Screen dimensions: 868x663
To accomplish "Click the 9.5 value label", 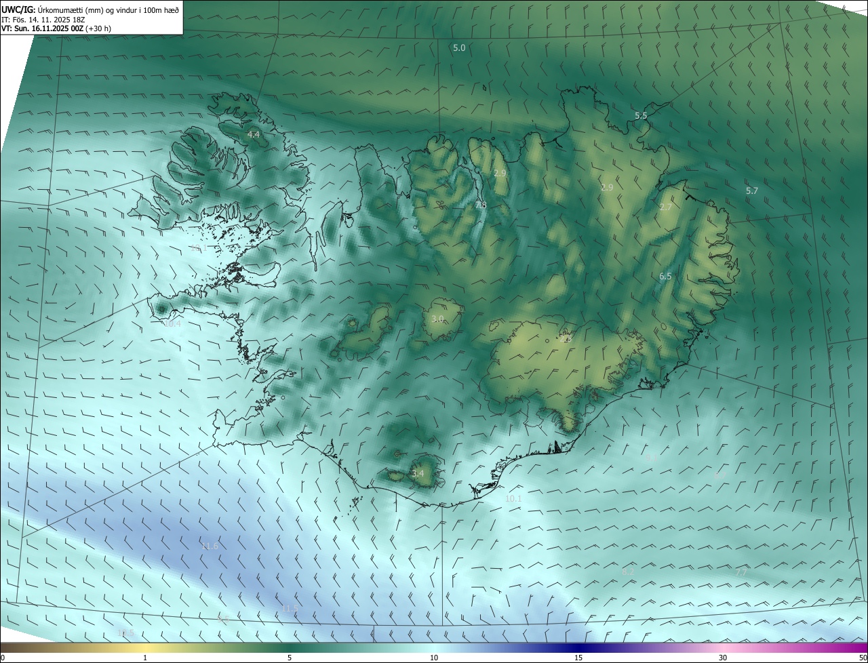I will point(223,618).
